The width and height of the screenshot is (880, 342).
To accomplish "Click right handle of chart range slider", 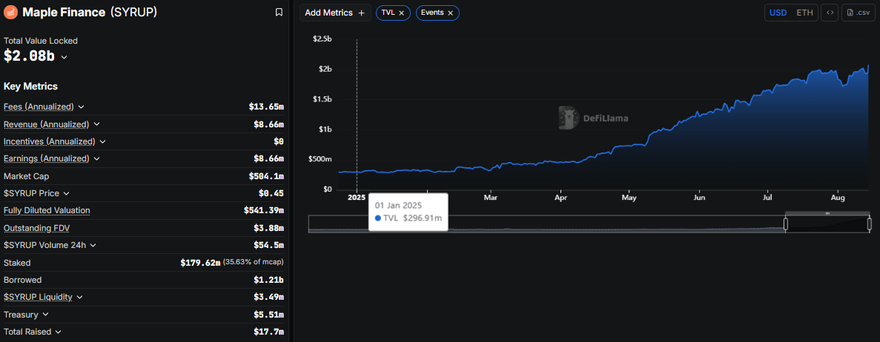I will pyautogui.click(x=870, y=224).
